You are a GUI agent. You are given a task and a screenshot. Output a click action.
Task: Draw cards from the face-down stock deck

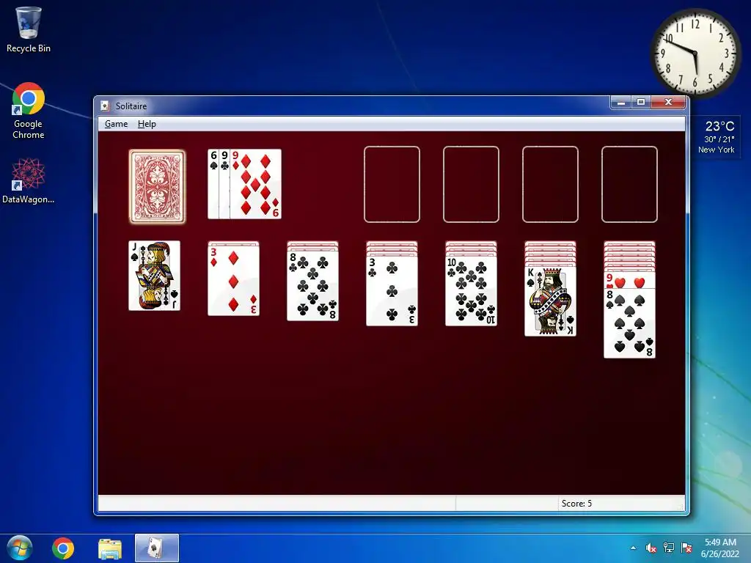[157, 186]
